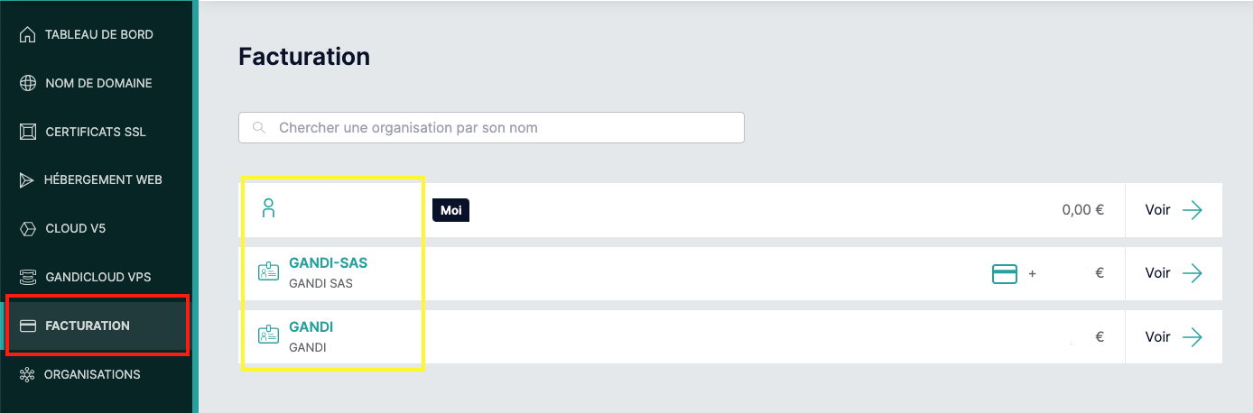Click the person icon in the Moi row
1253x413 pixels.
tap(268, 209)
